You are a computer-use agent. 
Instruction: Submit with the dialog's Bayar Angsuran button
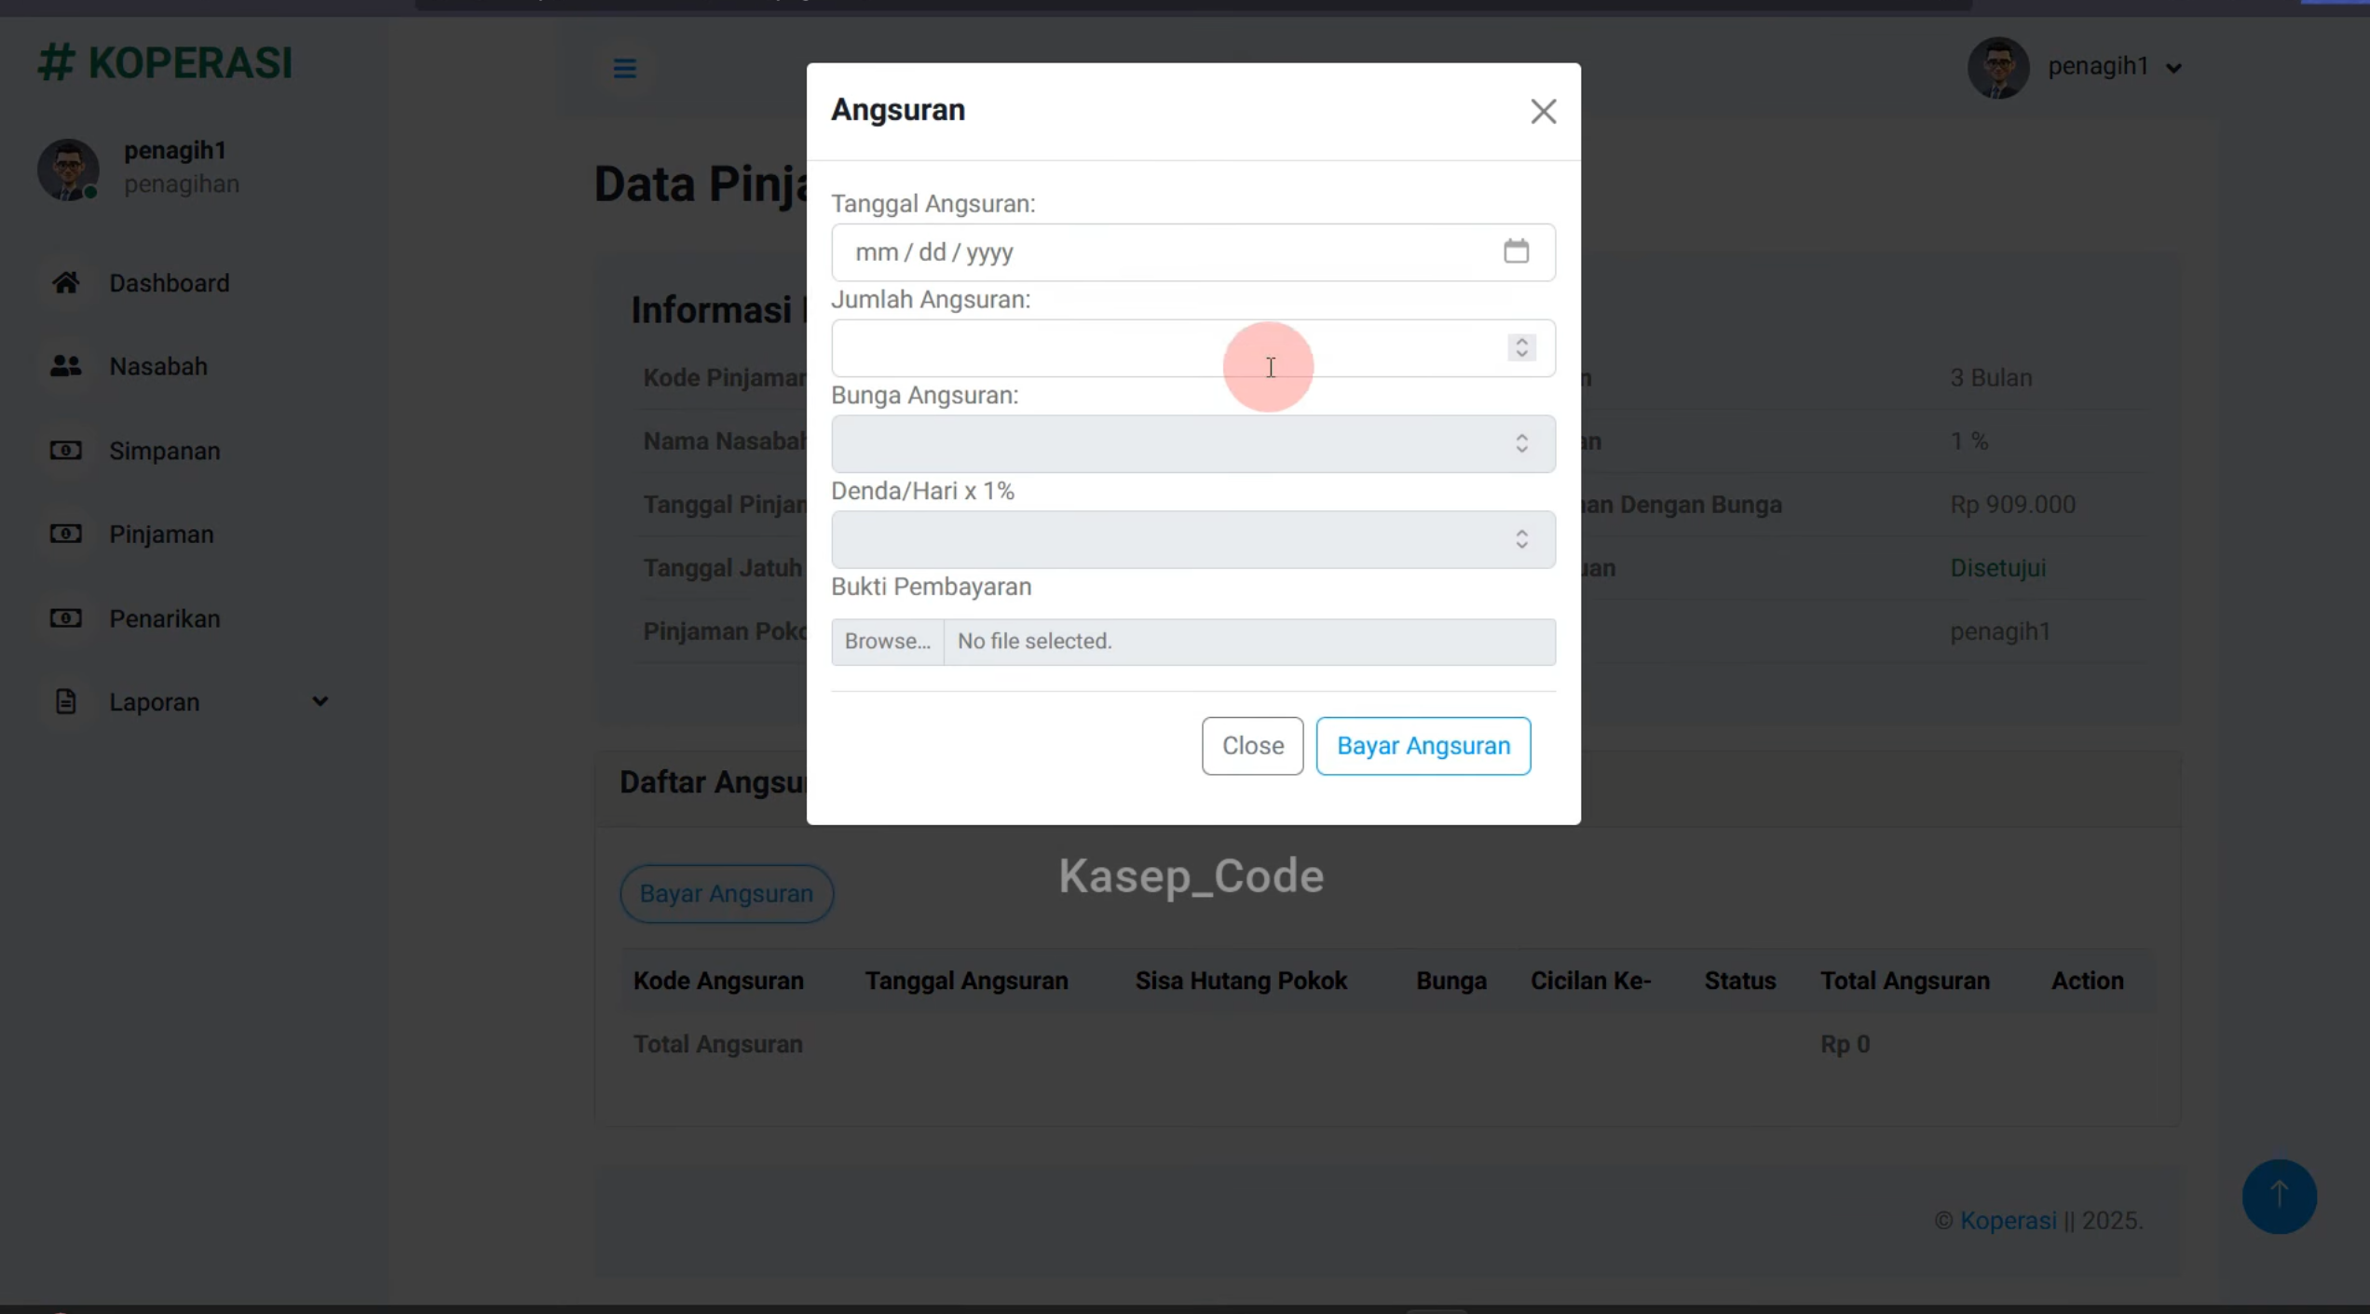pyautogui.click(x=1423, y=746)
